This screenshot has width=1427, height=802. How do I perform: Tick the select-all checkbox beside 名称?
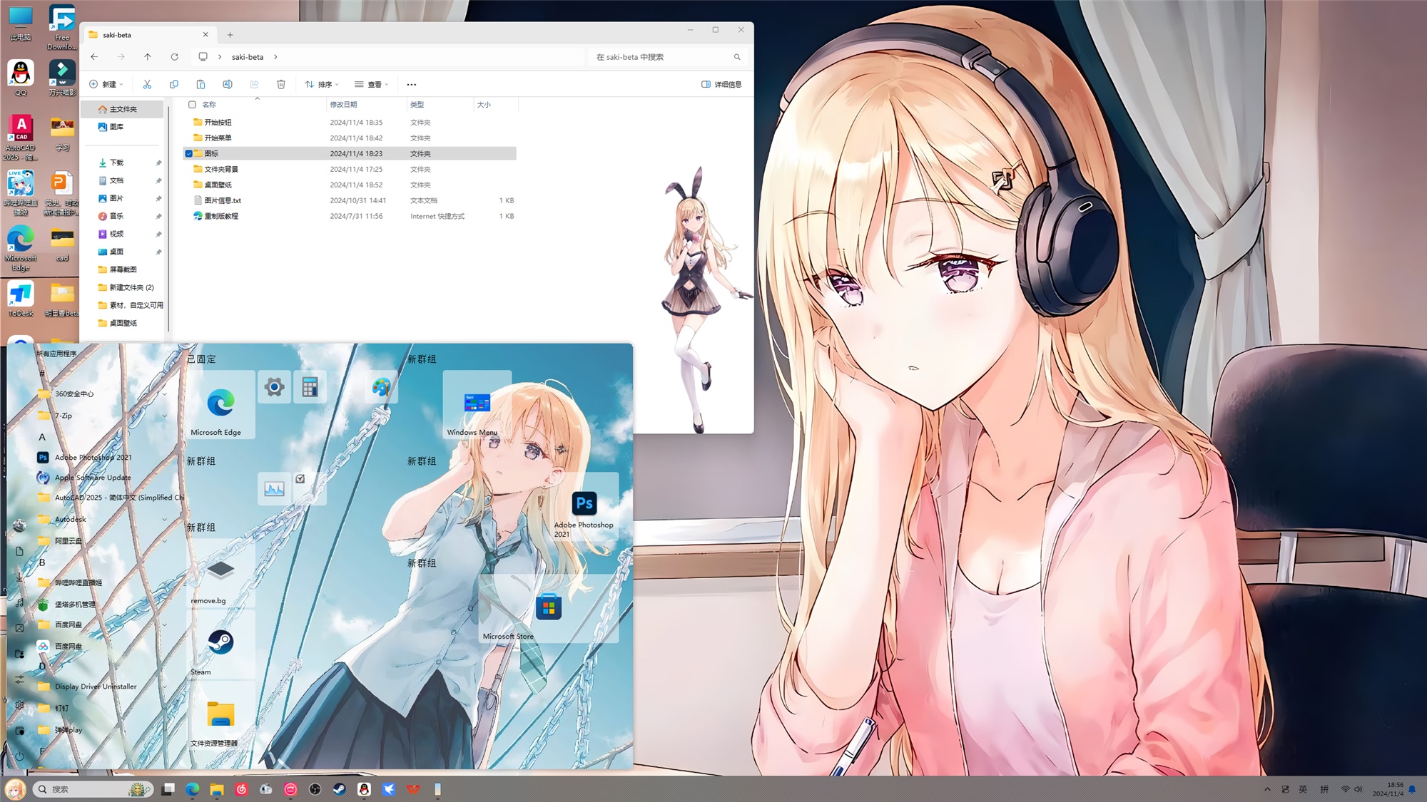pos(192,105)
